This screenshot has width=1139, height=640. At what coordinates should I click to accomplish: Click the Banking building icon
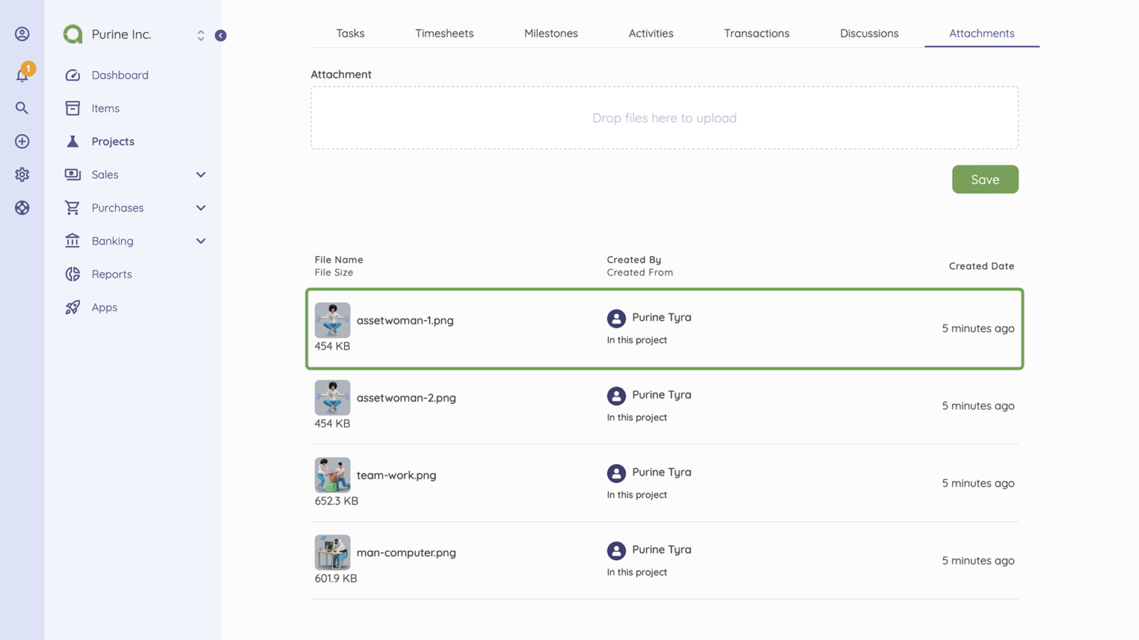tap(73, 241)
